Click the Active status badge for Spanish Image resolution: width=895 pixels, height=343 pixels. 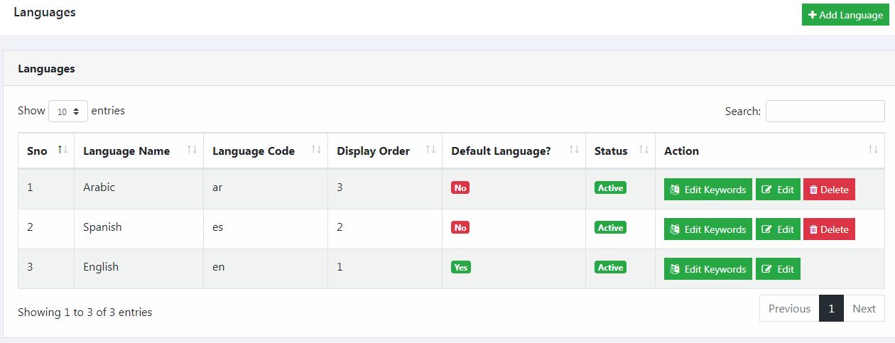tap(610, 228)
